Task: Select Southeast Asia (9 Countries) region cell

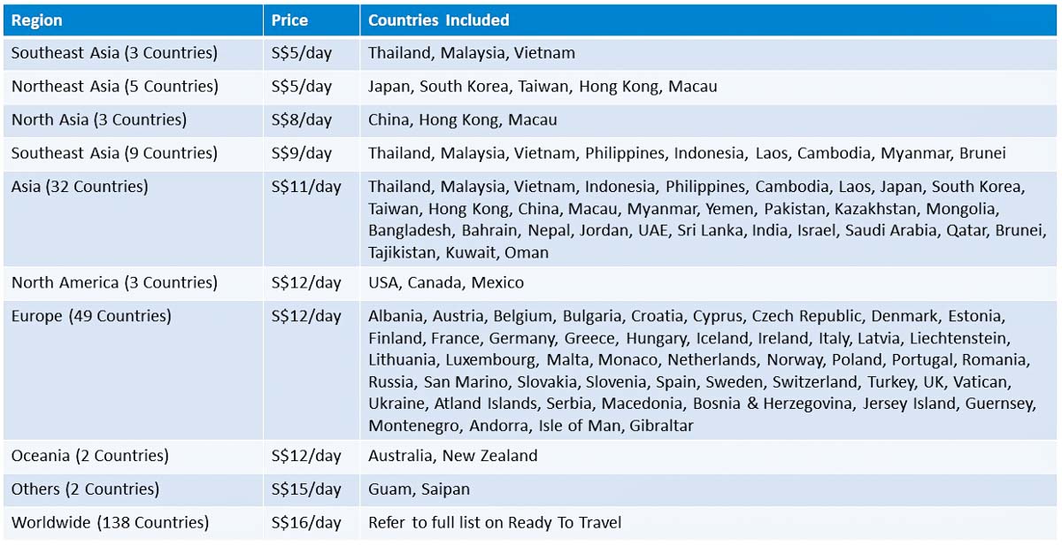Action: tap(133, 154)
